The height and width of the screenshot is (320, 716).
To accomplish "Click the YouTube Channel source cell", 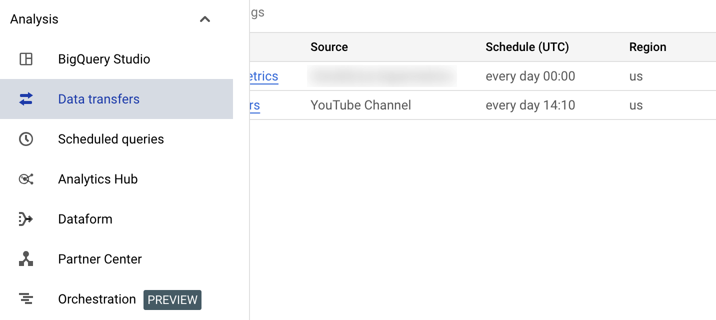I will click(360, 105).
